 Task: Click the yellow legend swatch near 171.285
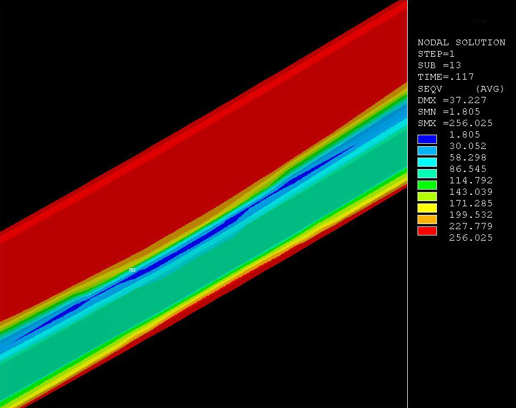[427, 207]
